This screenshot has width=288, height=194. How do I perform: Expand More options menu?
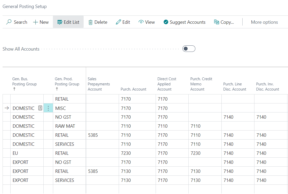[x=264, y=22]
